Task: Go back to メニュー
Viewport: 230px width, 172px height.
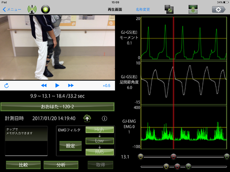Action: pyautogui.click(x=12, y=9)
